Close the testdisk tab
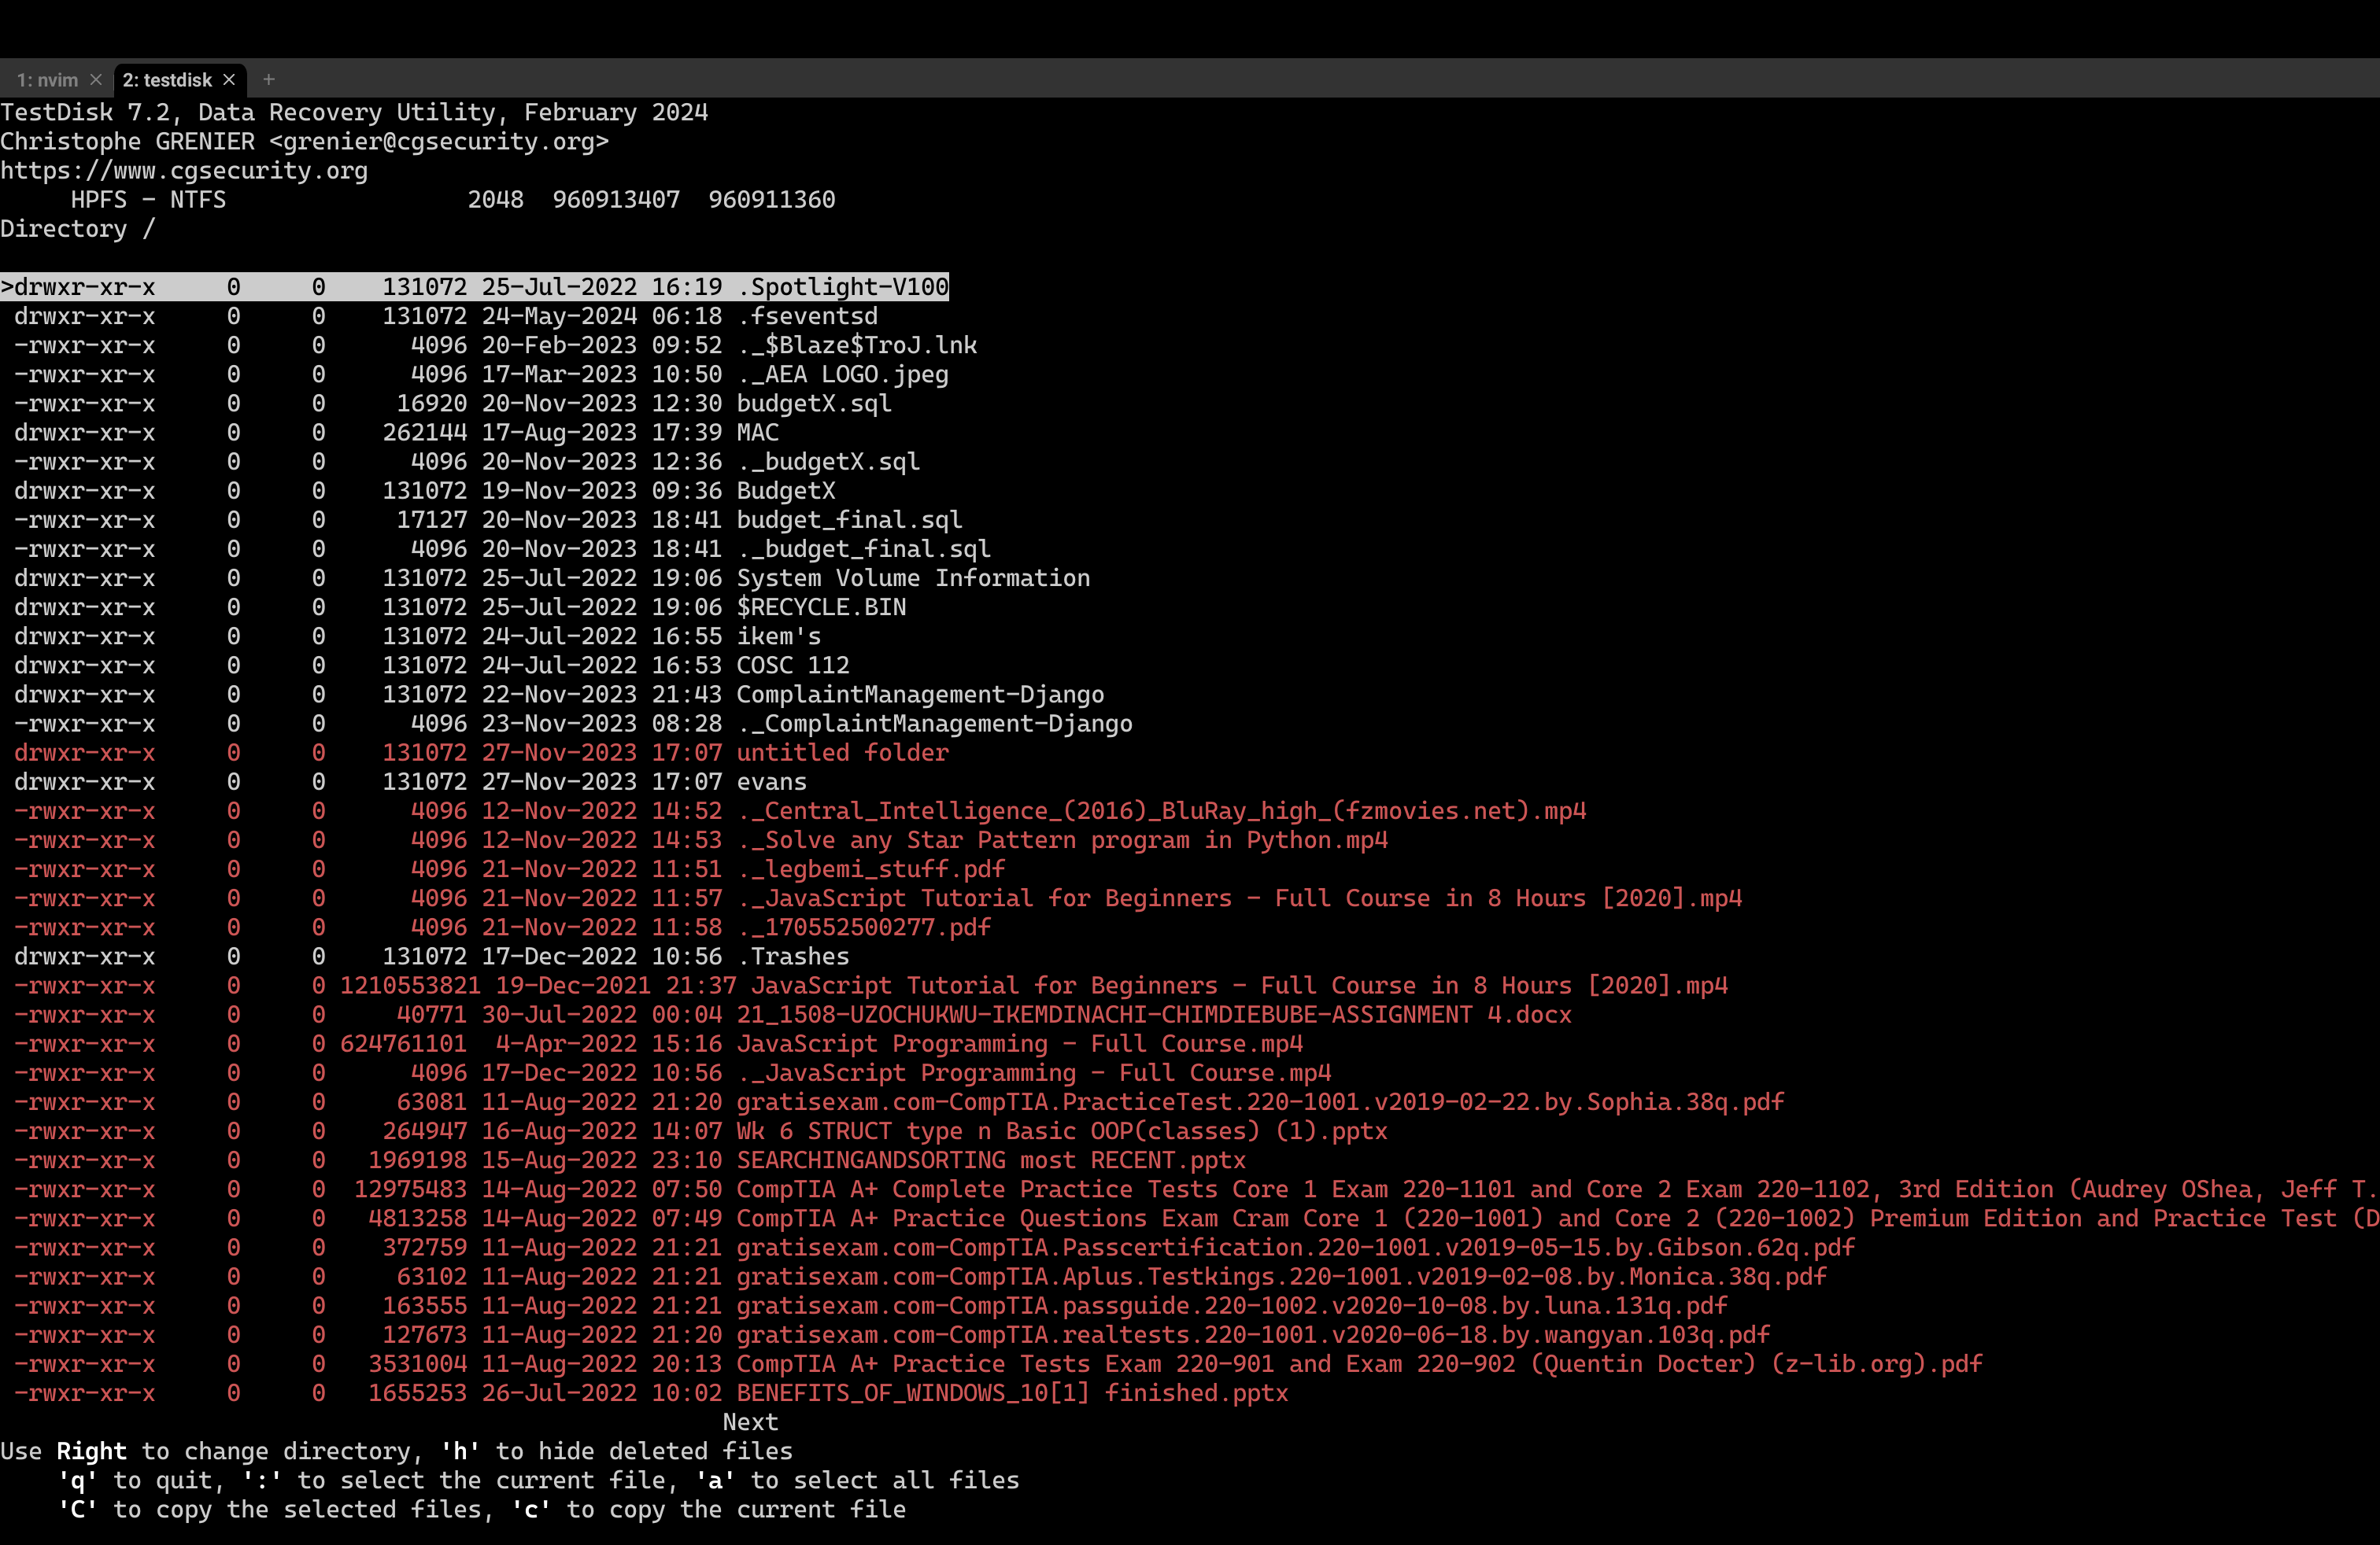Screen dimensions: 2380x1545 click(x=229, y=80)
